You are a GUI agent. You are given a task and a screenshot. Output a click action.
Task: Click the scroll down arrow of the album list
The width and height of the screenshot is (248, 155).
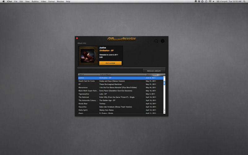click(164, 113)
